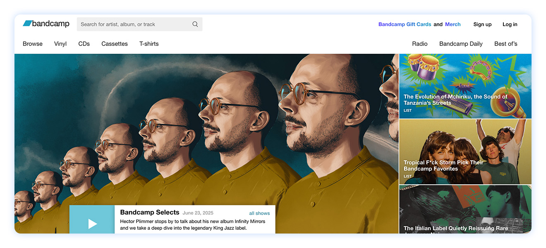The image size is (546, 248).
Task: Focus the artist, album, or track search field
Action: coord(139,24)
